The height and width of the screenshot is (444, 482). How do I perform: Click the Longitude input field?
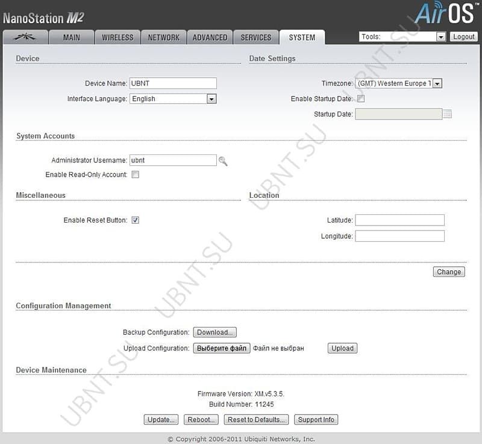coord(399,236)
